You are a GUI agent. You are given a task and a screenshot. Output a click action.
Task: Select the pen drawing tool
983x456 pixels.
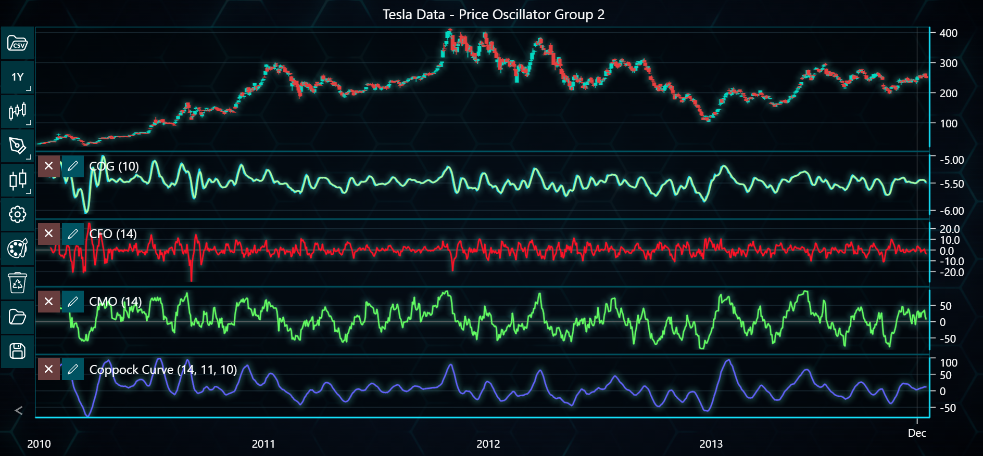point(17,146)
